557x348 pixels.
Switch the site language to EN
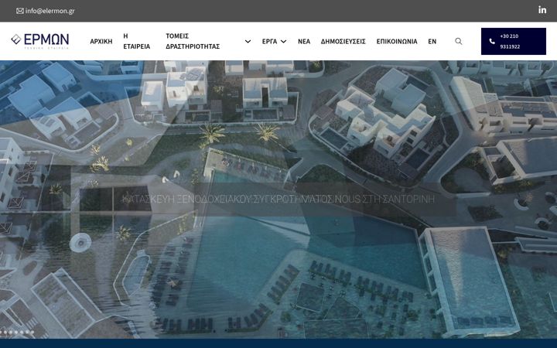[x=432, y=41]
